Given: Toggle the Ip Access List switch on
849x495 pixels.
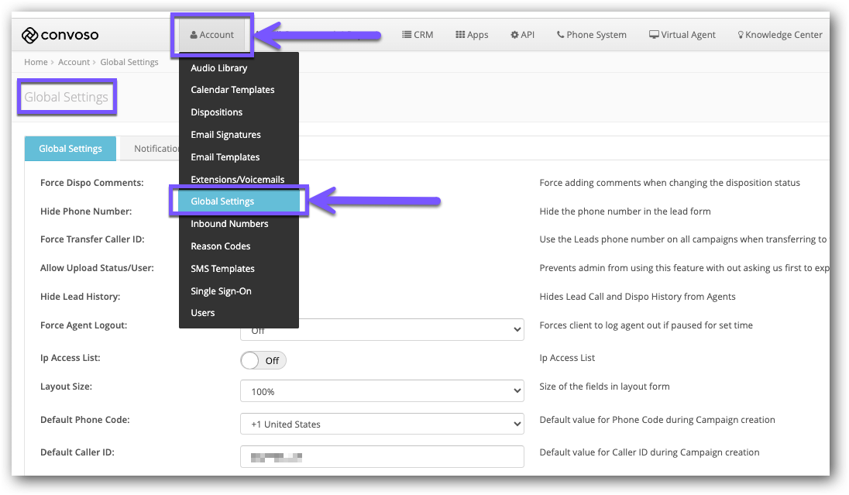Looking at the screenshot, I should (263, 359).
